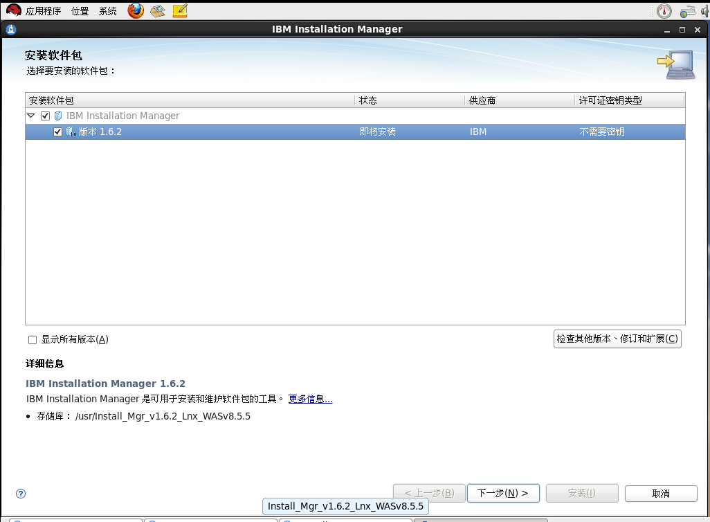Click the 即将安装 status cell
This screenshot has width=710, height=522.
coord(378,132)
